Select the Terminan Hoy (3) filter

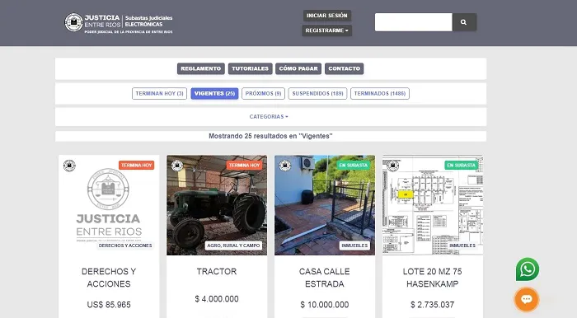159,93
